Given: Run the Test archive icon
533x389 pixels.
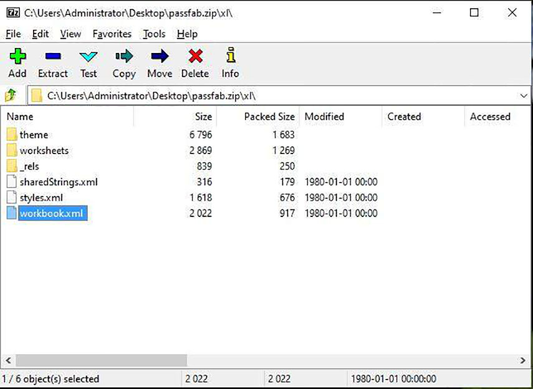Looking at the screenshot, I should coord(89,62).
